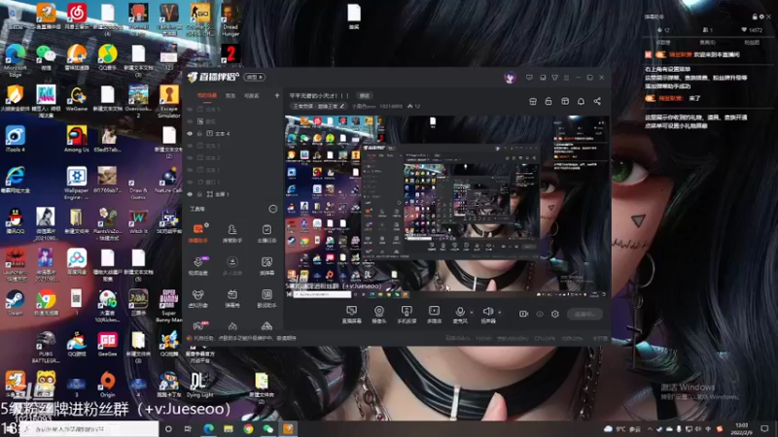This screenshot has width=778, height=437.
Task: Open Task View on the taskbar
Action: coord(188,429)
